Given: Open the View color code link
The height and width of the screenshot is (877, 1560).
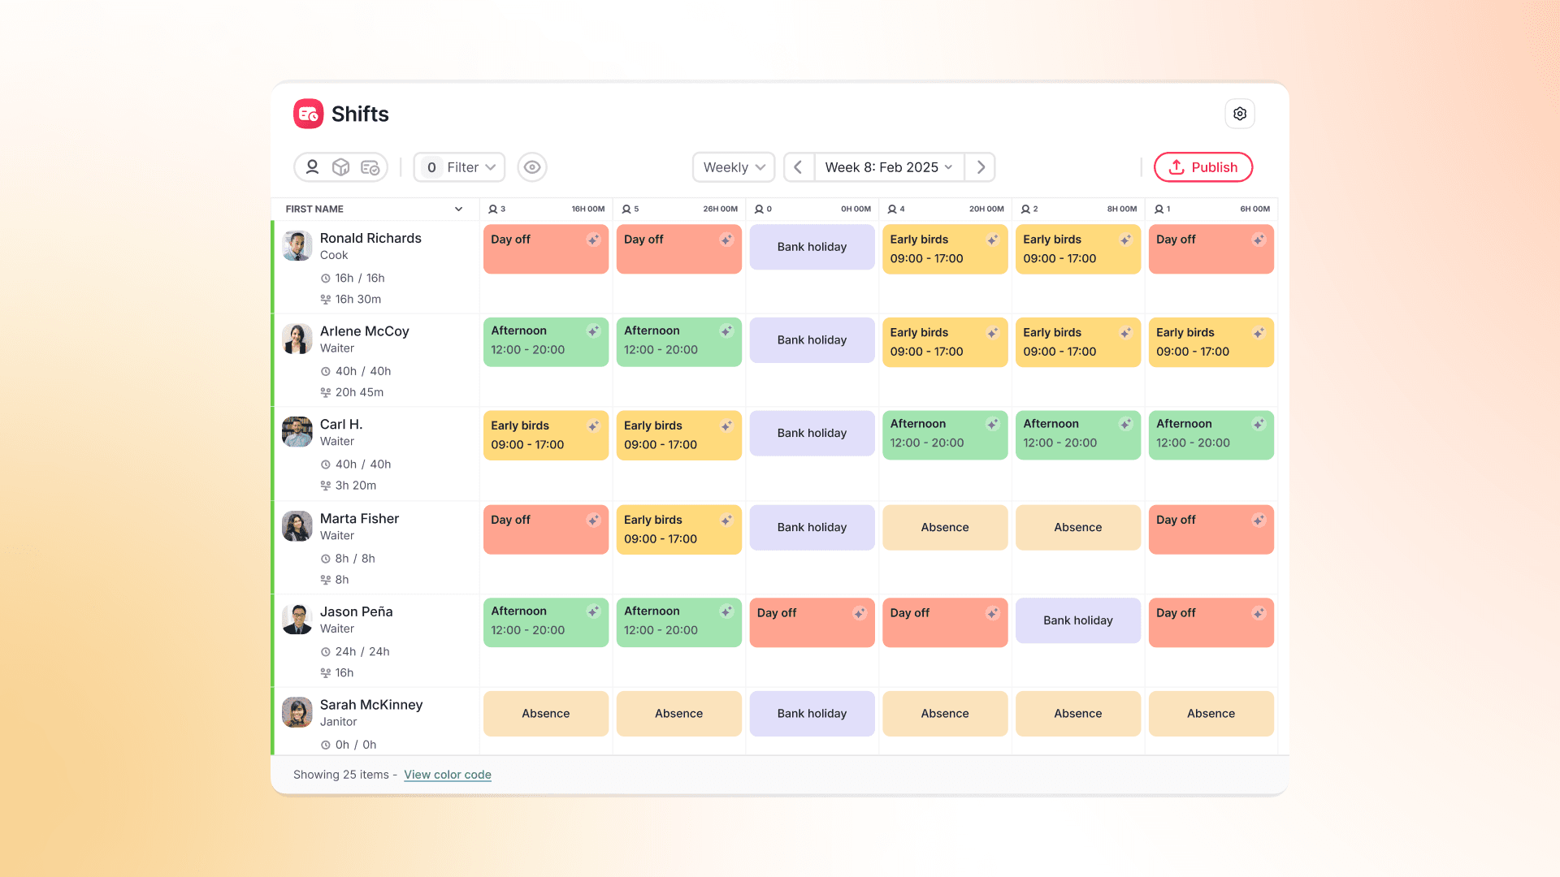Looking at the screenshot, I should pyautogui.click(x=447, y=775).
